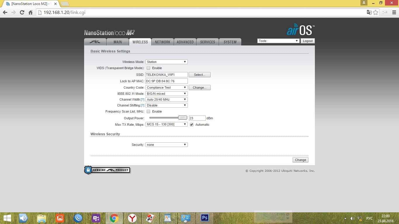Viewport: 399px width, 224px height.
Task: Go back in the browser
Action: tap(5, 13)
